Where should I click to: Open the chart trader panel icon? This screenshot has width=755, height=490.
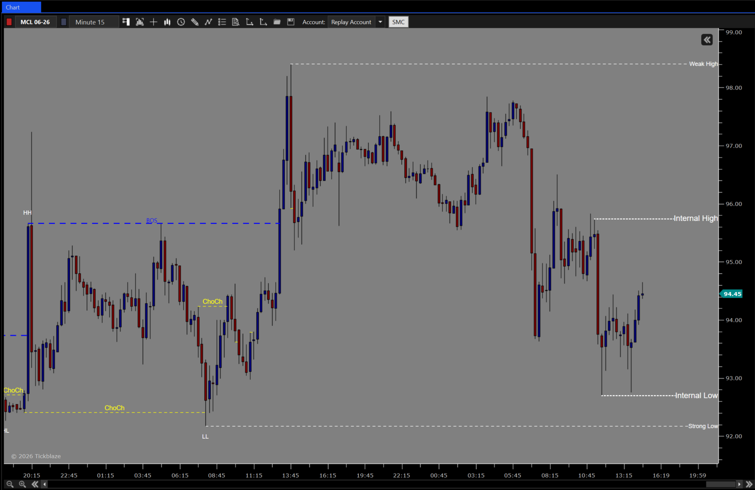[126, 22]
